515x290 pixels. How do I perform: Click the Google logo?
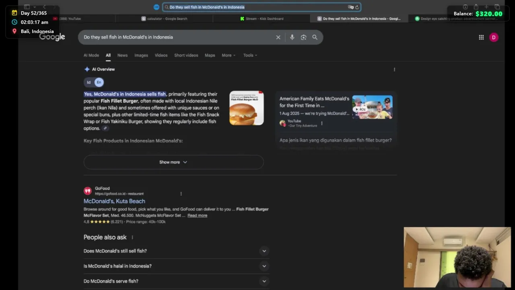[52, 37]
